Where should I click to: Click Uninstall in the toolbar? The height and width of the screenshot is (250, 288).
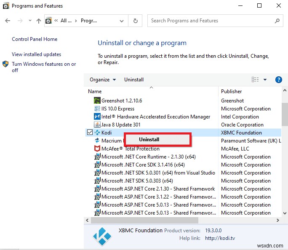tap(134, 80)
